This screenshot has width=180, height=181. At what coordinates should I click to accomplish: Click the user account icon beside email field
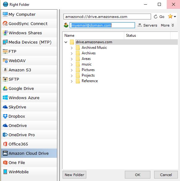[x=66, y=25]
